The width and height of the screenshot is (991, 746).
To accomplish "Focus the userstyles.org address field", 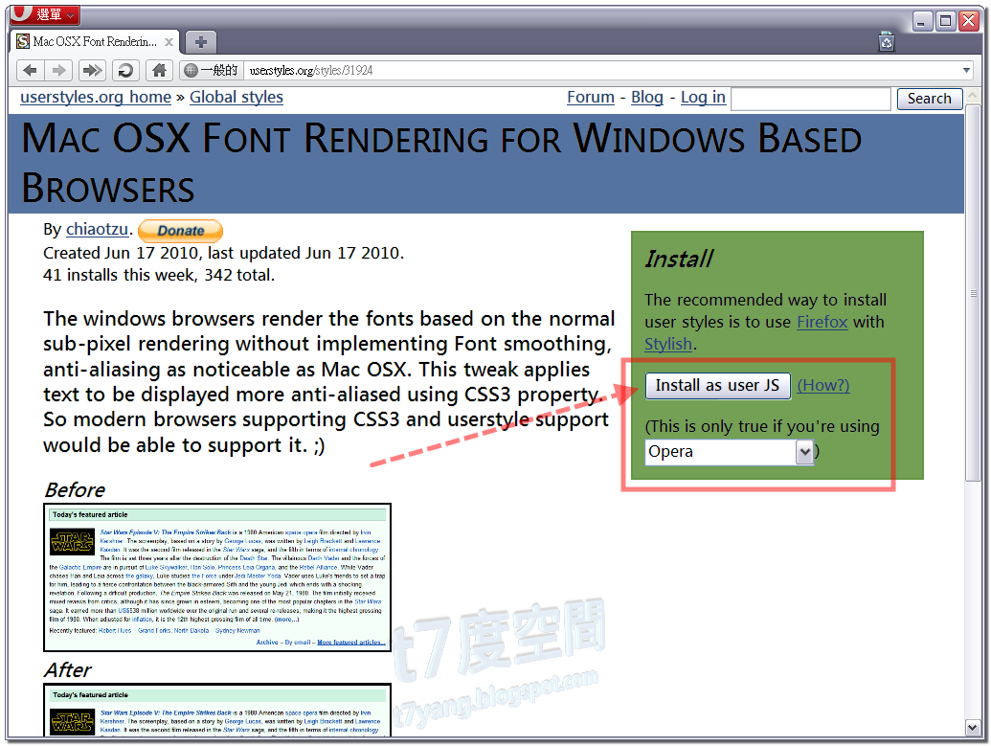I will pyautogui.click(x=600, y=70).
